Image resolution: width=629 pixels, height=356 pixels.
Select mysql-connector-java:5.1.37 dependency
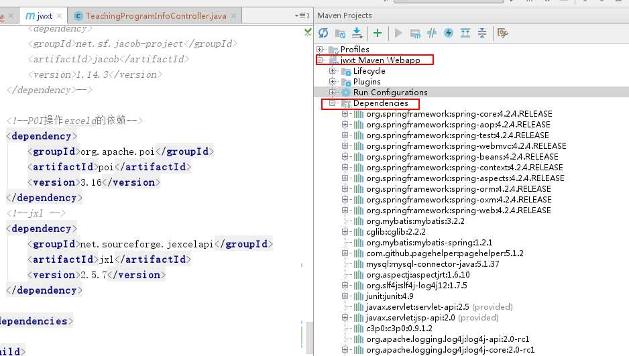tap(433, 264)
